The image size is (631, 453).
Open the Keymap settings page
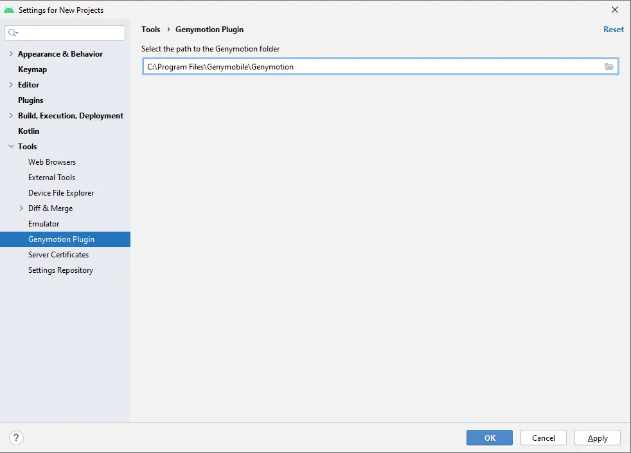pos(32,69)
